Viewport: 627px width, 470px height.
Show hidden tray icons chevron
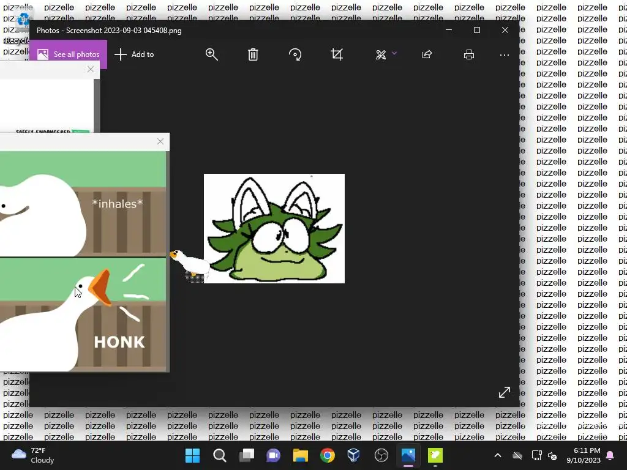[497, 455]
